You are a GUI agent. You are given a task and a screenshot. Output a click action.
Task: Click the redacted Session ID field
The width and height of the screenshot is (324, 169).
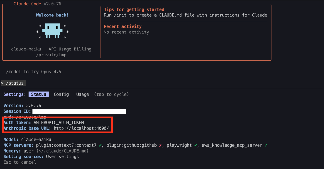tap(79, 111)
